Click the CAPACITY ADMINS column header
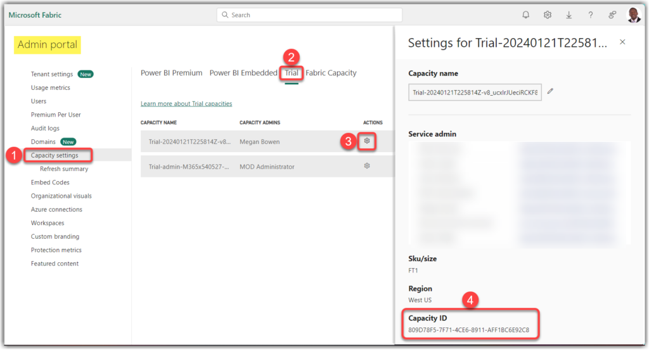 click(260, 122)
